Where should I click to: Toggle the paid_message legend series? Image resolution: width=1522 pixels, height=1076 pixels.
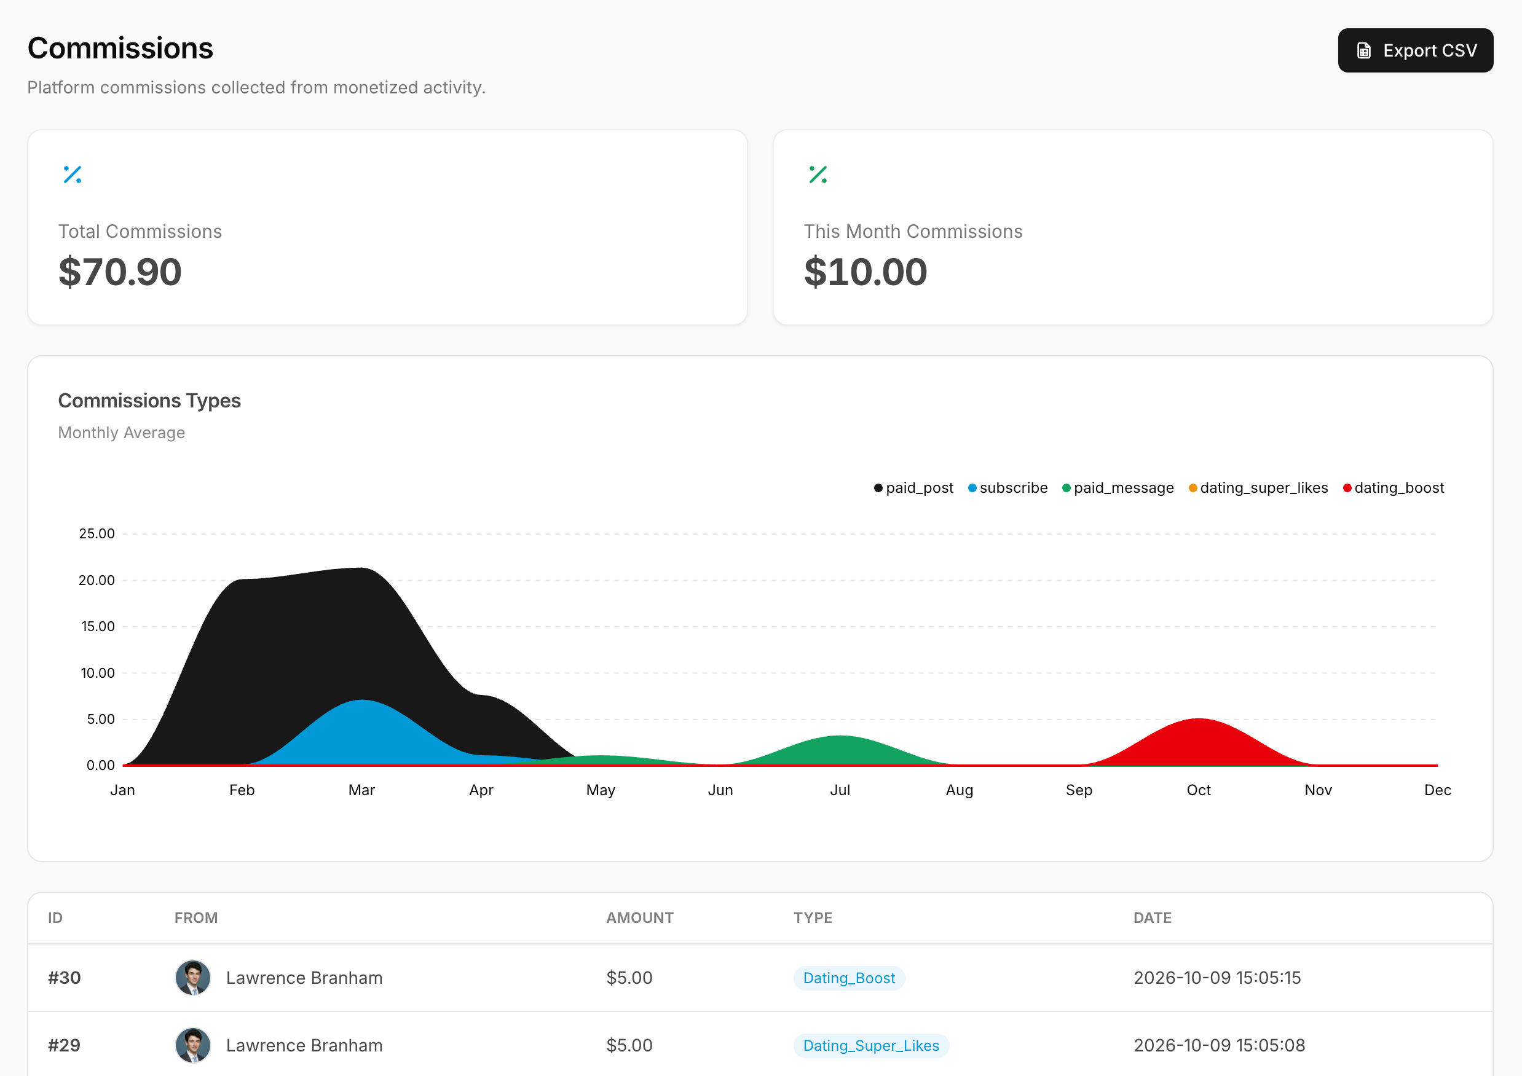click(1118, 488)
